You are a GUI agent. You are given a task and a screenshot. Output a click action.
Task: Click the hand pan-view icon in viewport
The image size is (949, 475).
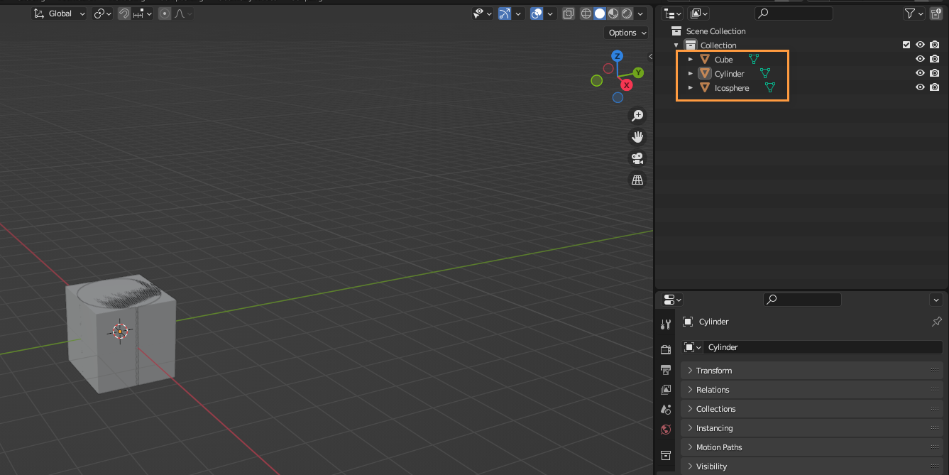(x=637, y=136)
